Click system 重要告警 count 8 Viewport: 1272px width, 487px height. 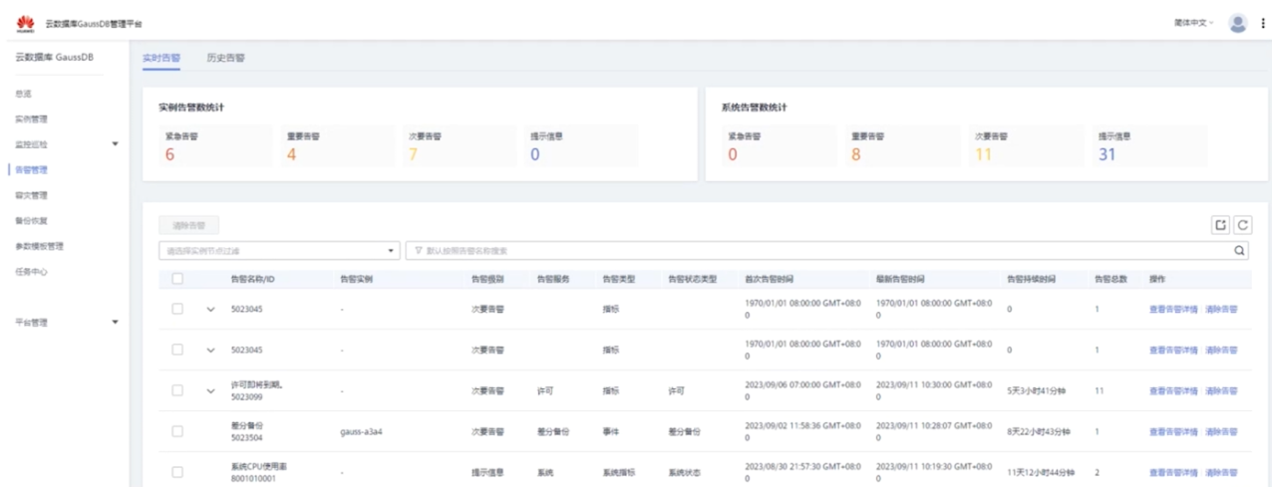click(x=855, y=154)
